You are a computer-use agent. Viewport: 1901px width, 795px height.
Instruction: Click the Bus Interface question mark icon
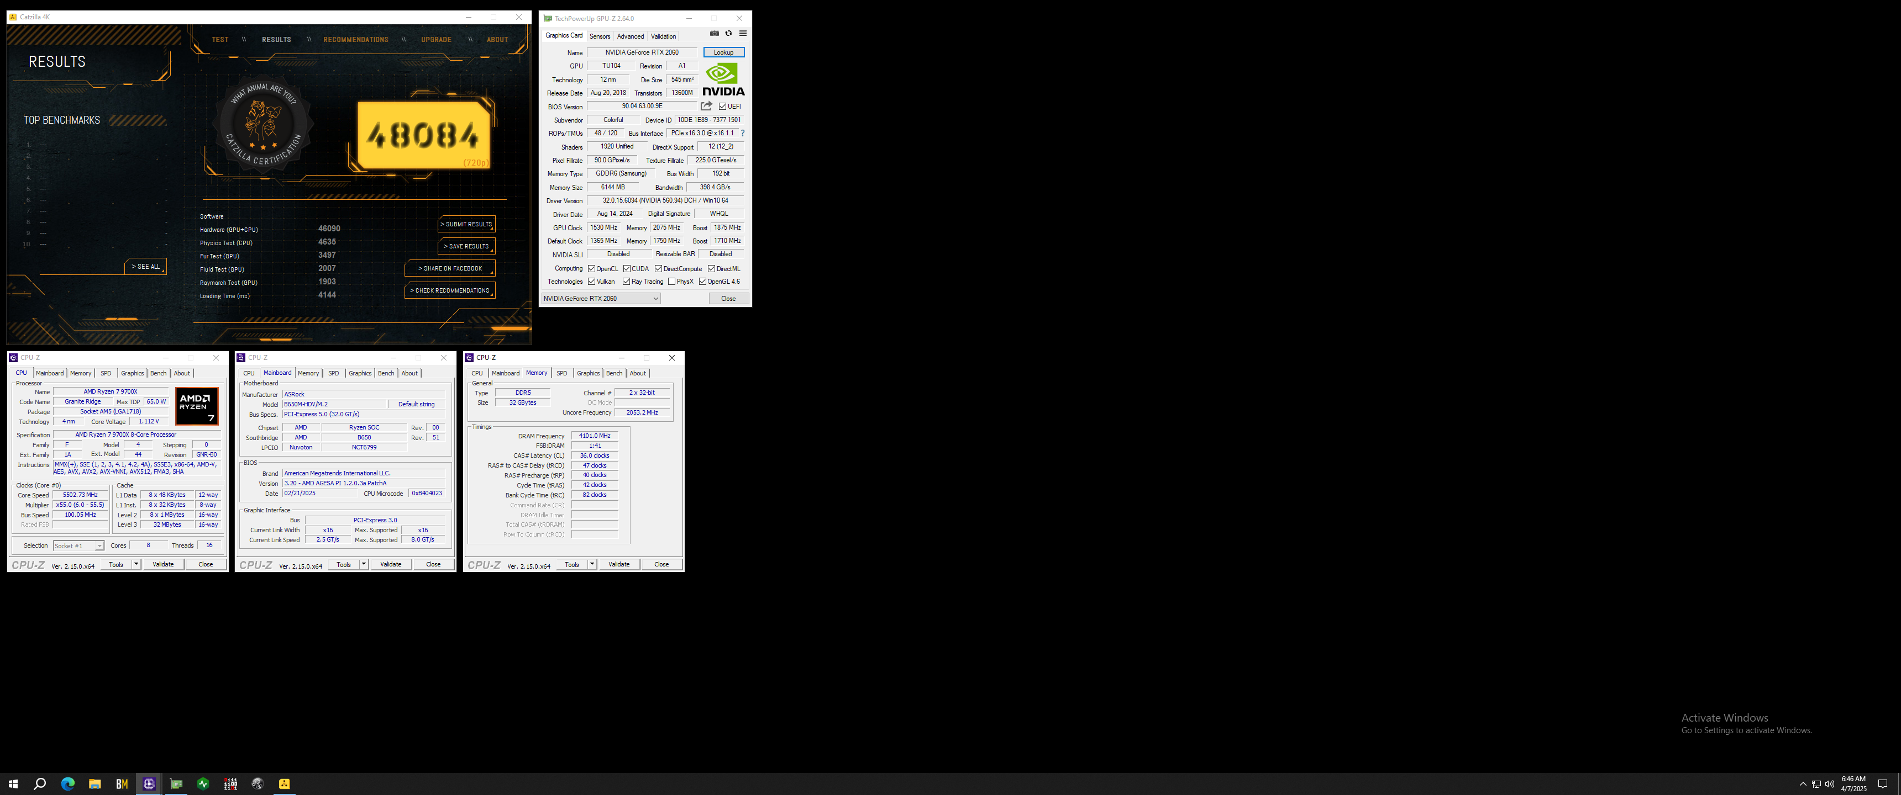[742, 134]
